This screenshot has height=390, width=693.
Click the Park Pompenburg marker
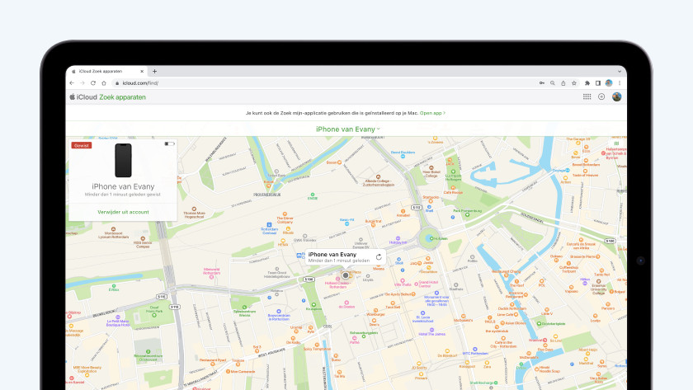click(467, 214)
